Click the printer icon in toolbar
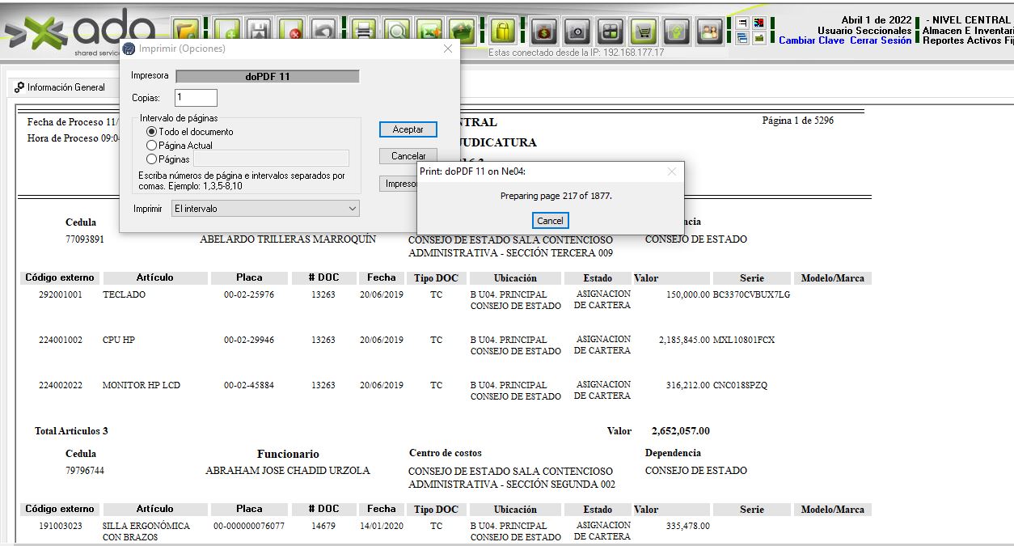 pyautogui.click(x=365, y=32)
